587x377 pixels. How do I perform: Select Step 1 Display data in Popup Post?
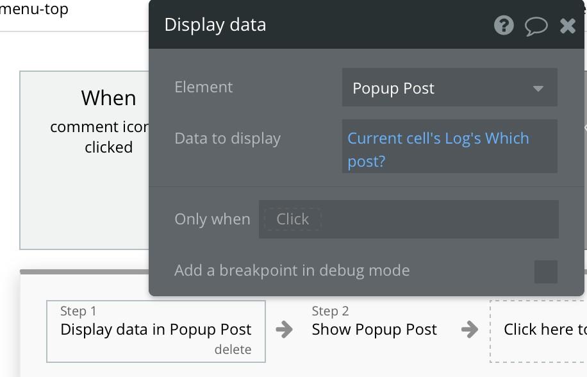pos(156,331)
